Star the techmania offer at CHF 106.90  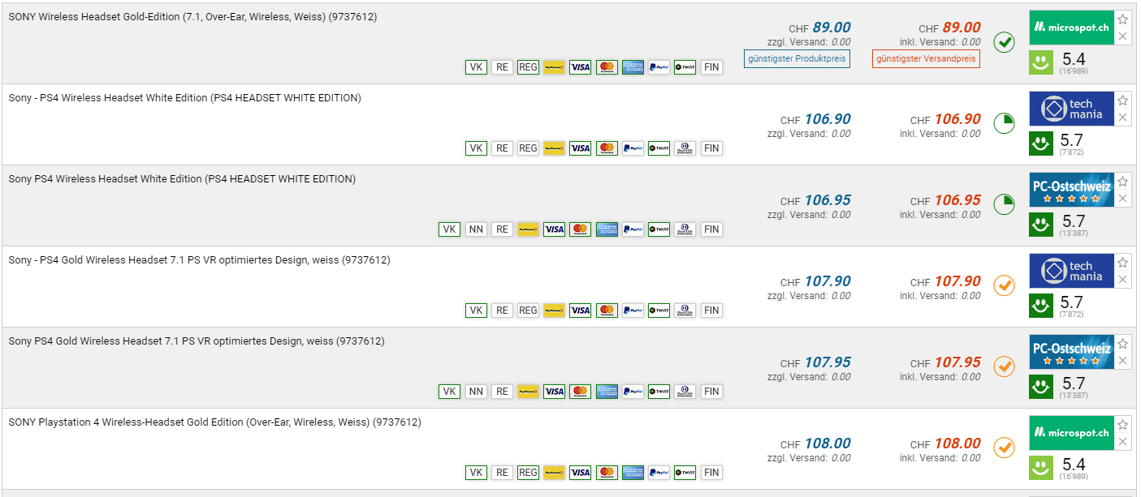[x=1122, y=101]
